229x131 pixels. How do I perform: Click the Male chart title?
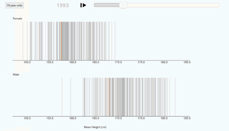pyautogui.click(x=16, y=74)
